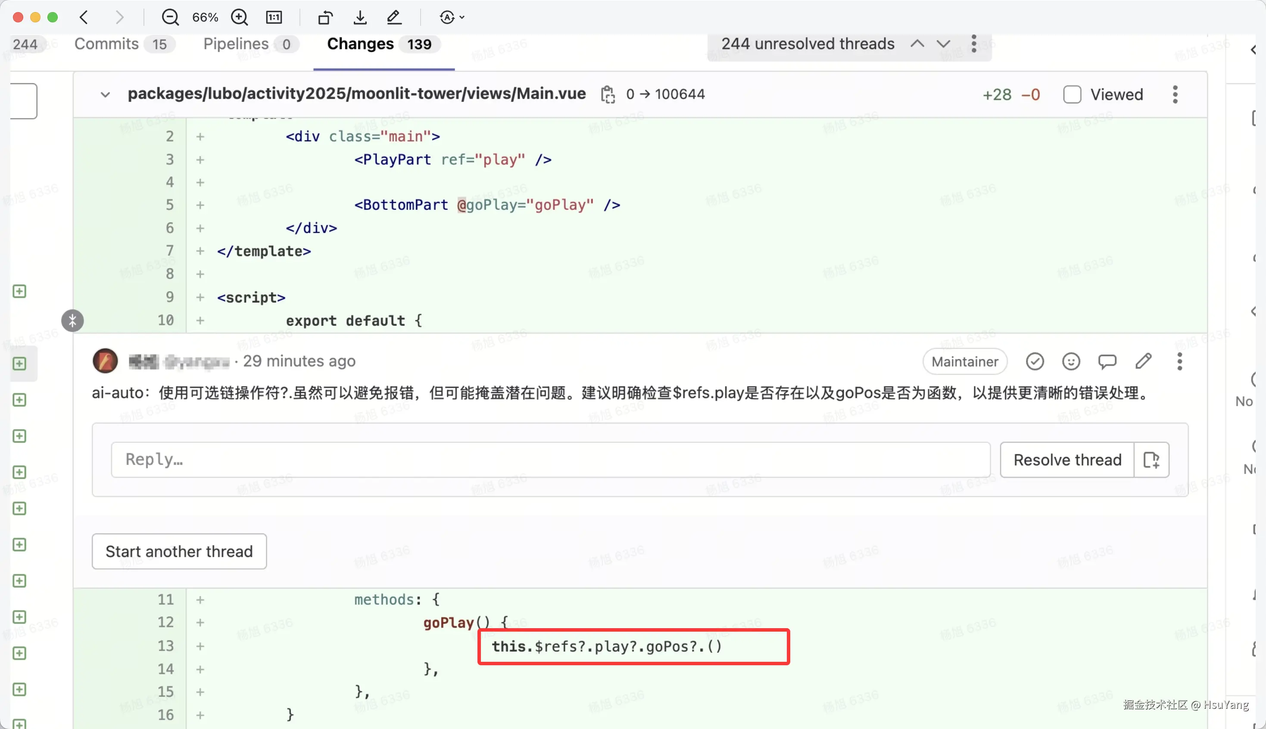Jump to next unresolved thread arrow

(x=944, y=44)
